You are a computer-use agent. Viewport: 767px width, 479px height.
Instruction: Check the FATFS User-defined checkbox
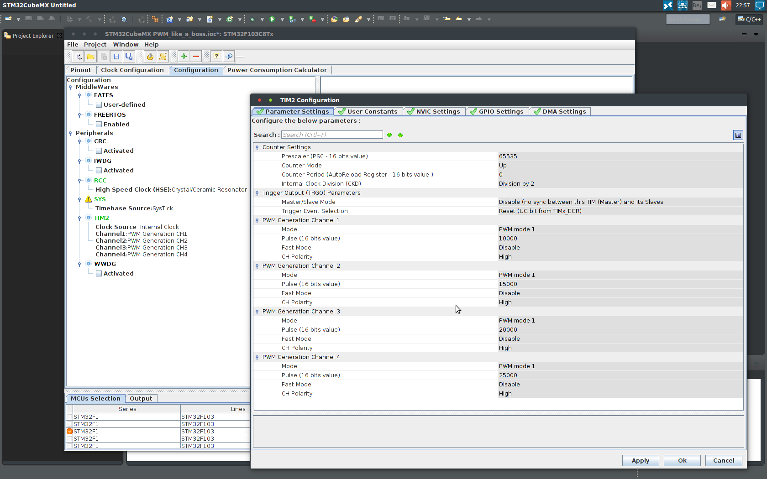[x=99, y=105]
